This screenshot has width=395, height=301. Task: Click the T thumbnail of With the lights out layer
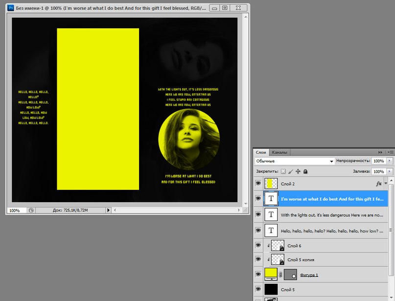[x=271, y=214]
